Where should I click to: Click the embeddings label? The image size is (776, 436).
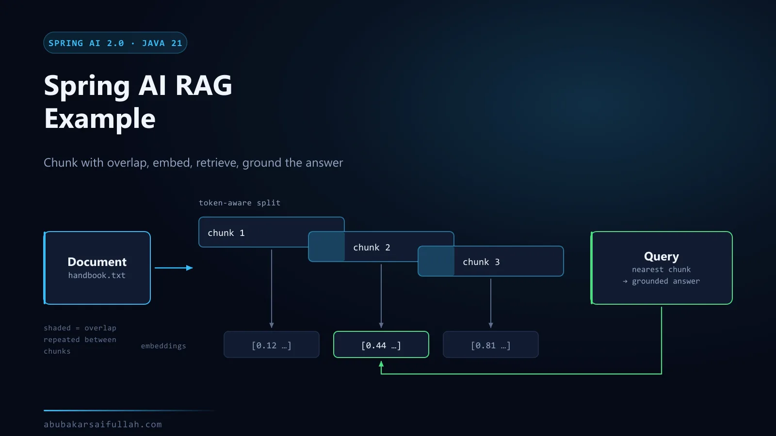point(163,345)
